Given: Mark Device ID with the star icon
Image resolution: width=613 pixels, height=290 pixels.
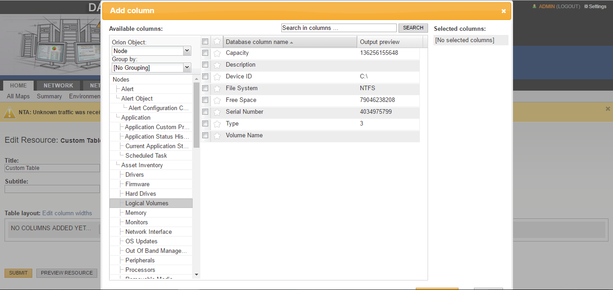Looking at the screenshot, I should point(217,77).
